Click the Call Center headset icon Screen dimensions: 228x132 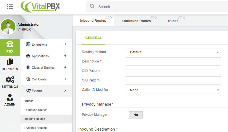click(28, 79)
